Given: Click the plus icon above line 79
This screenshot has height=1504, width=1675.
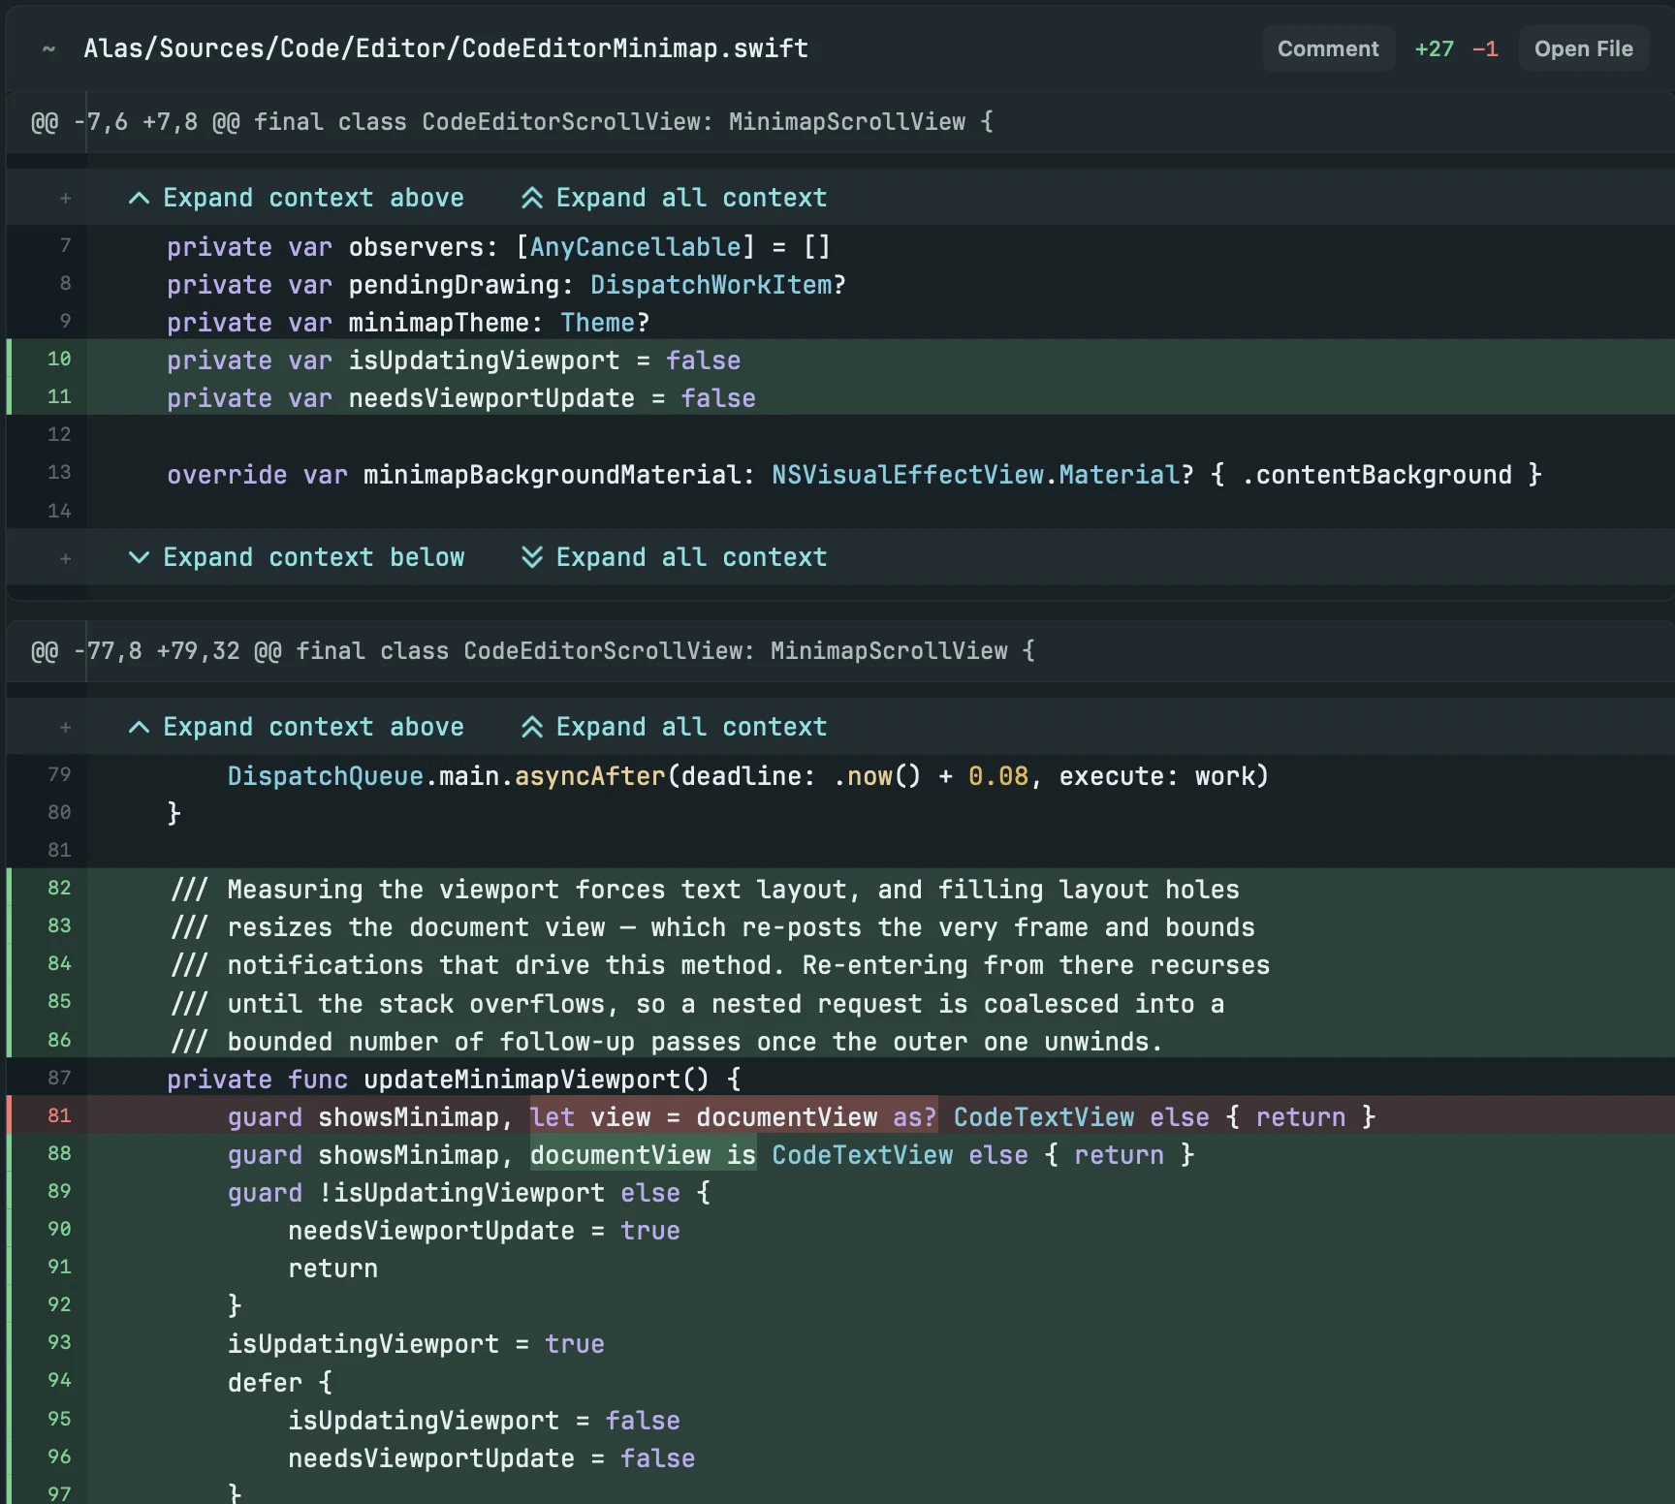Looking at the screenshot, I should coord(65,727).
